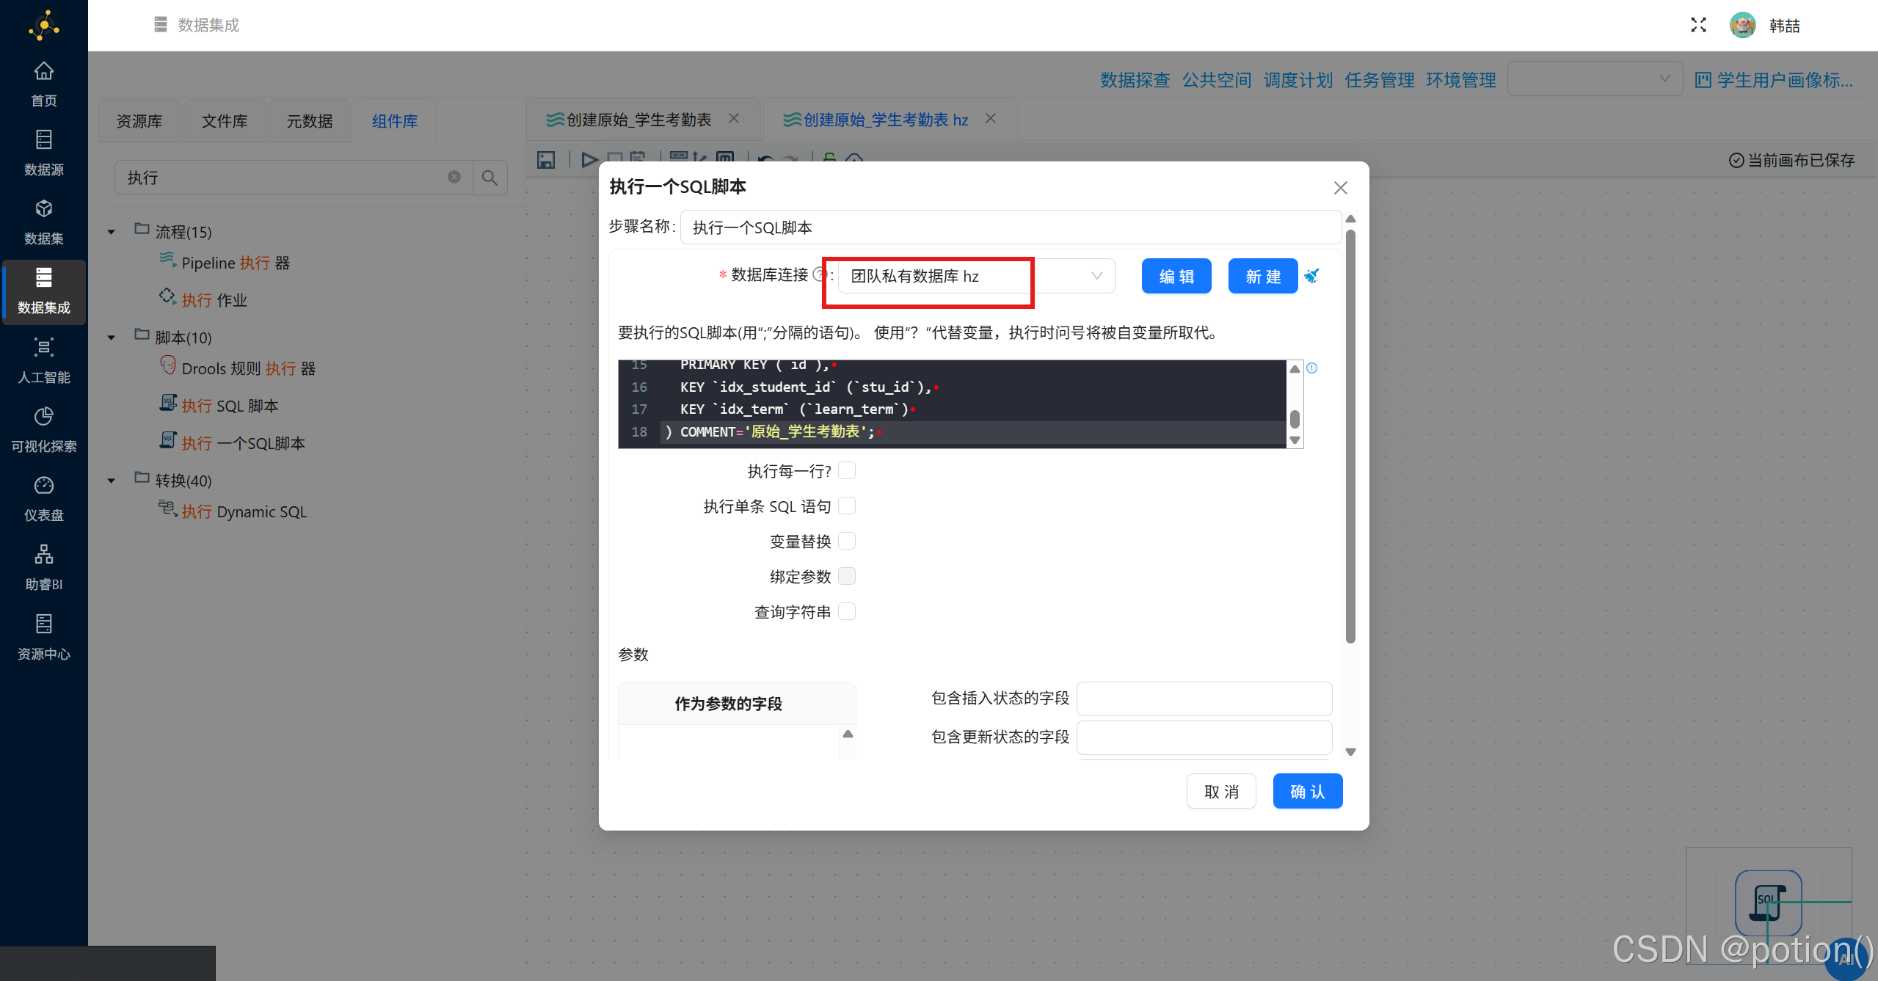The image size is (1878, 981).
Task: Open 仪表盘 in the left sidebar
Action: click(44, 498)
